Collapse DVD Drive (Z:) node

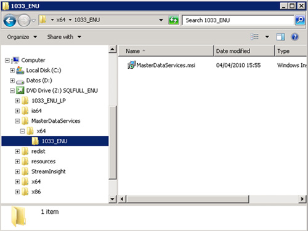(x=12, y=90)
